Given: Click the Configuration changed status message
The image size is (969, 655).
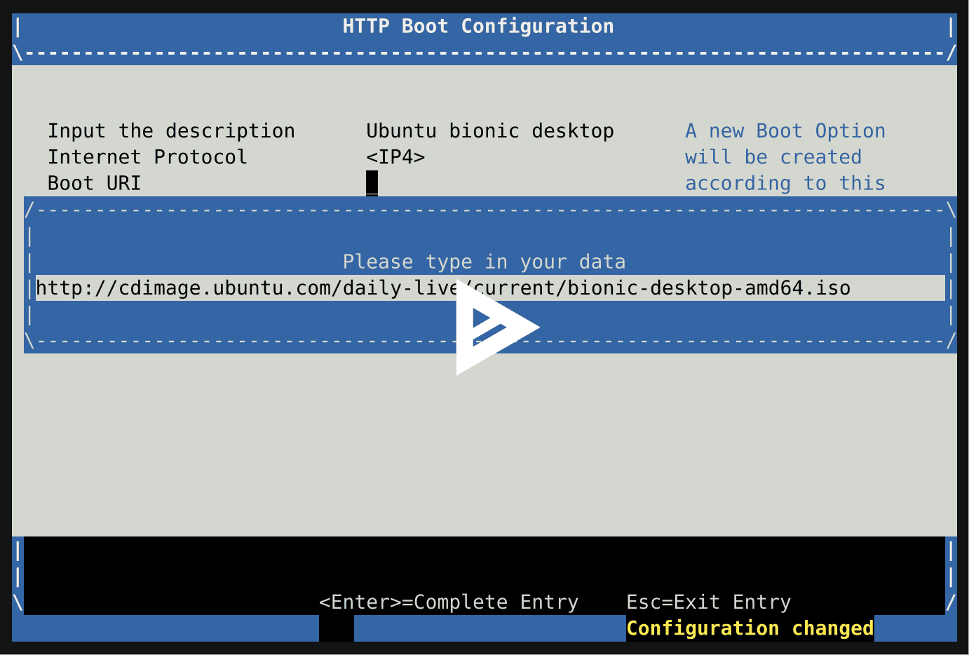Looking at the screenshot, I should pyautogui.click(x=750, y=628).
